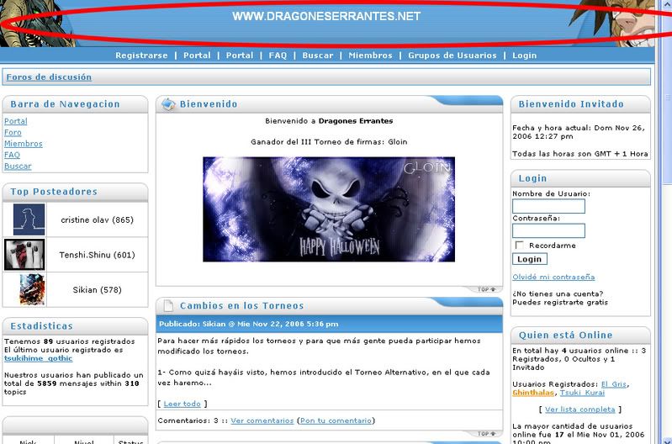Toggle the Recordarme checkbox

click(520, 246)
